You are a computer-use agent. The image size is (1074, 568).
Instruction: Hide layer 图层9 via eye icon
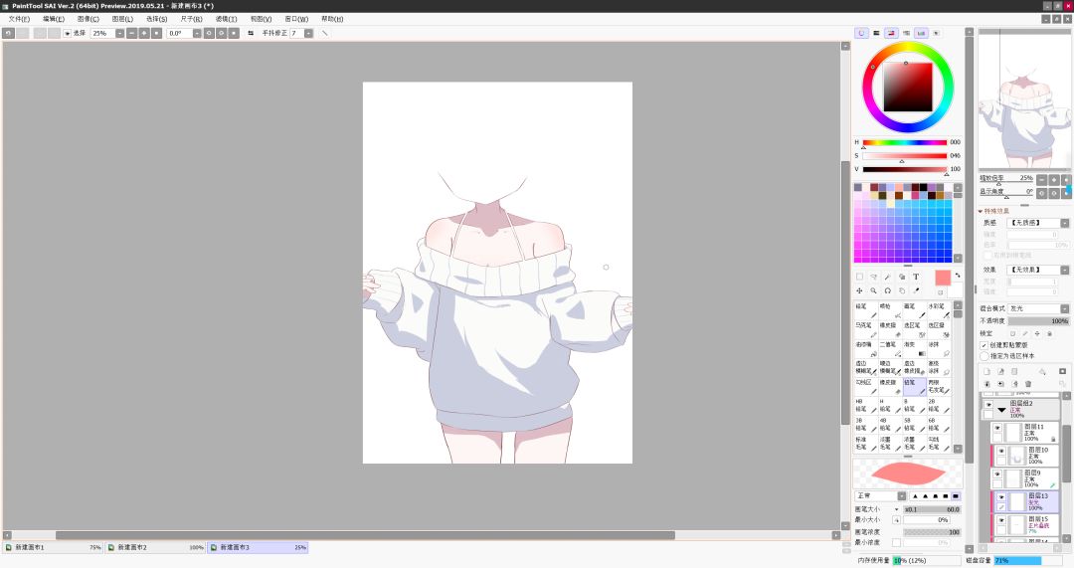coord(997,474)
